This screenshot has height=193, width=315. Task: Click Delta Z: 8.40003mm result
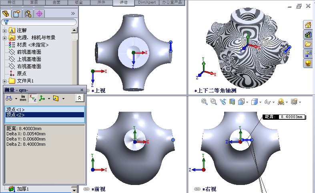[x=26, y=144]
